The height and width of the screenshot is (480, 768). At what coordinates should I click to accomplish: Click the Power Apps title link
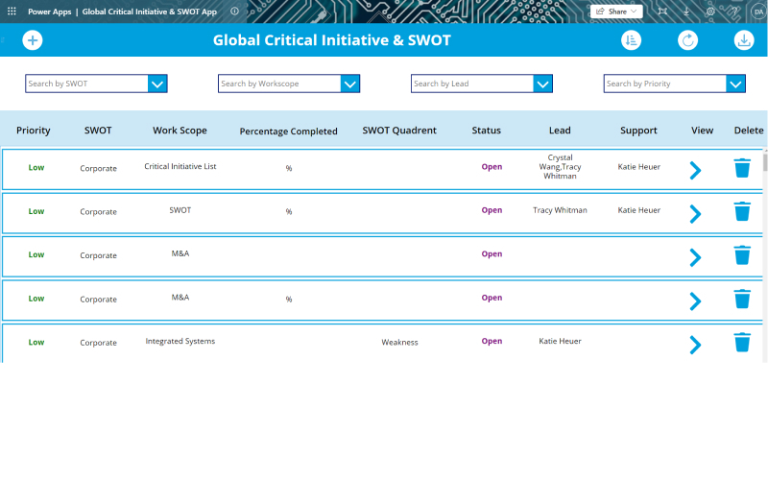click(50, 12)
